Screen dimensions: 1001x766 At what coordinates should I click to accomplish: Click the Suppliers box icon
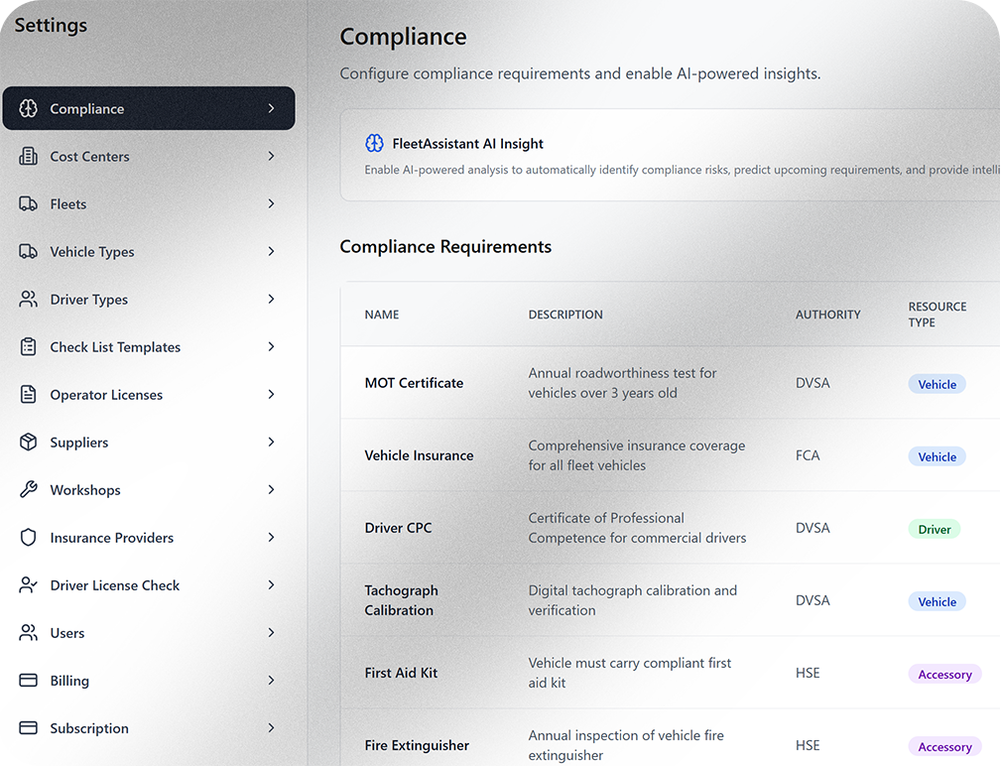click(x=29, y=443)
